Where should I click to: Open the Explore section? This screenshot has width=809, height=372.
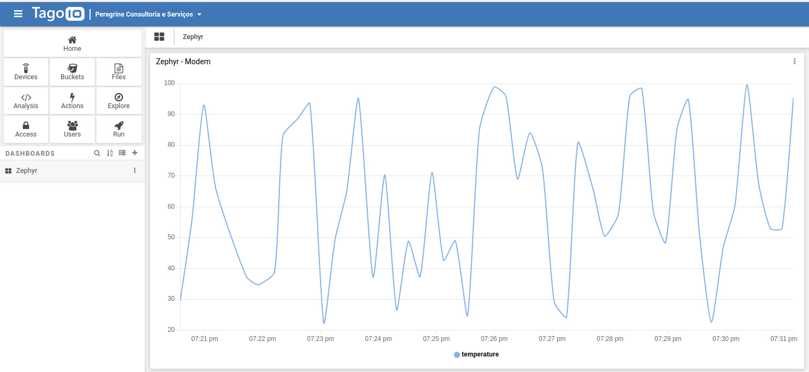coord(118,101)
